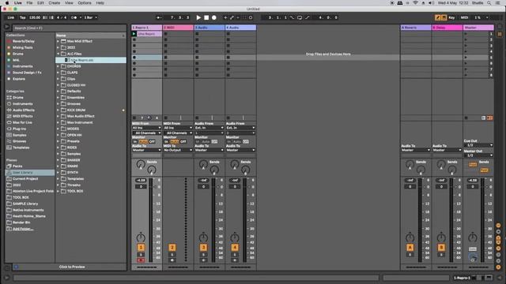
Task: Toggle track 2 Activator button
Action: pyautogui.click(x=172, y=247)
